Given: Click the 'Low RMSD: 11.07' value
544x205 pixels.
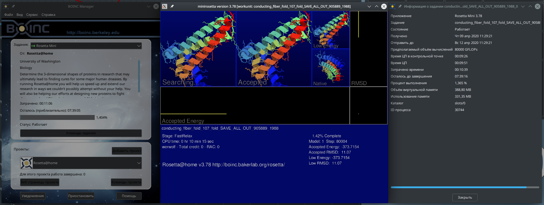Looking at the screenshot, I should pos(325,163).
